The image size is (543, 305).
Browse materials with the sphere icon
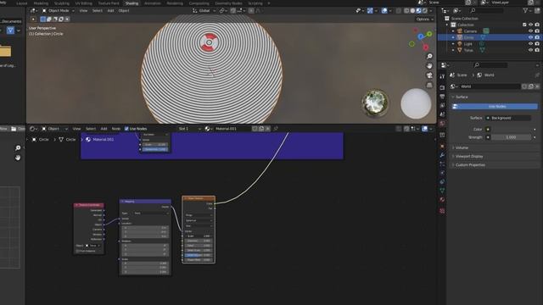[208, 129]
